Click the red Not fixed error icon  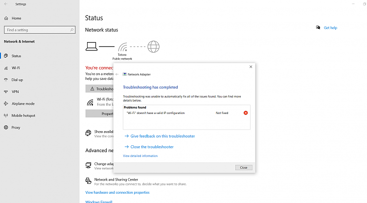(x=246, y=113)
